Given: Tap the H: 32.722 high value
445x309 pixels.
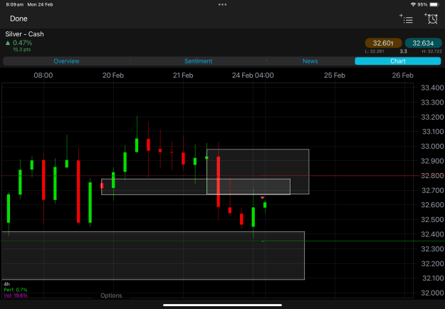Looking at the screenshot, I should coord(431,51).
